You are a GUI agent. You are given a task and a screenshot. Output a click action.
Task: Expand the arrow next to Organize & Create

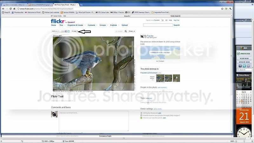coord(85,25)
